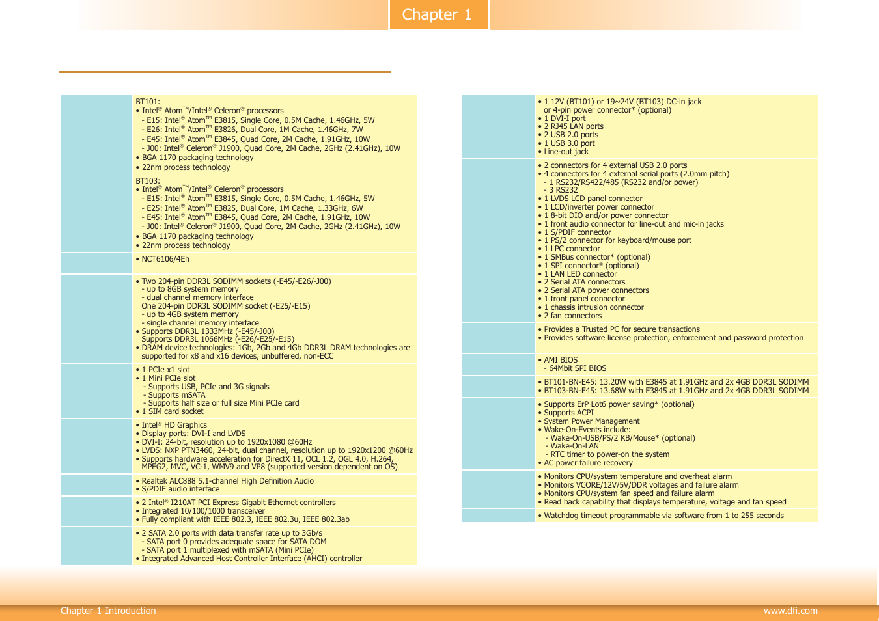Click the Supports ErP Lot6 power saving line

tap(616, 404)
